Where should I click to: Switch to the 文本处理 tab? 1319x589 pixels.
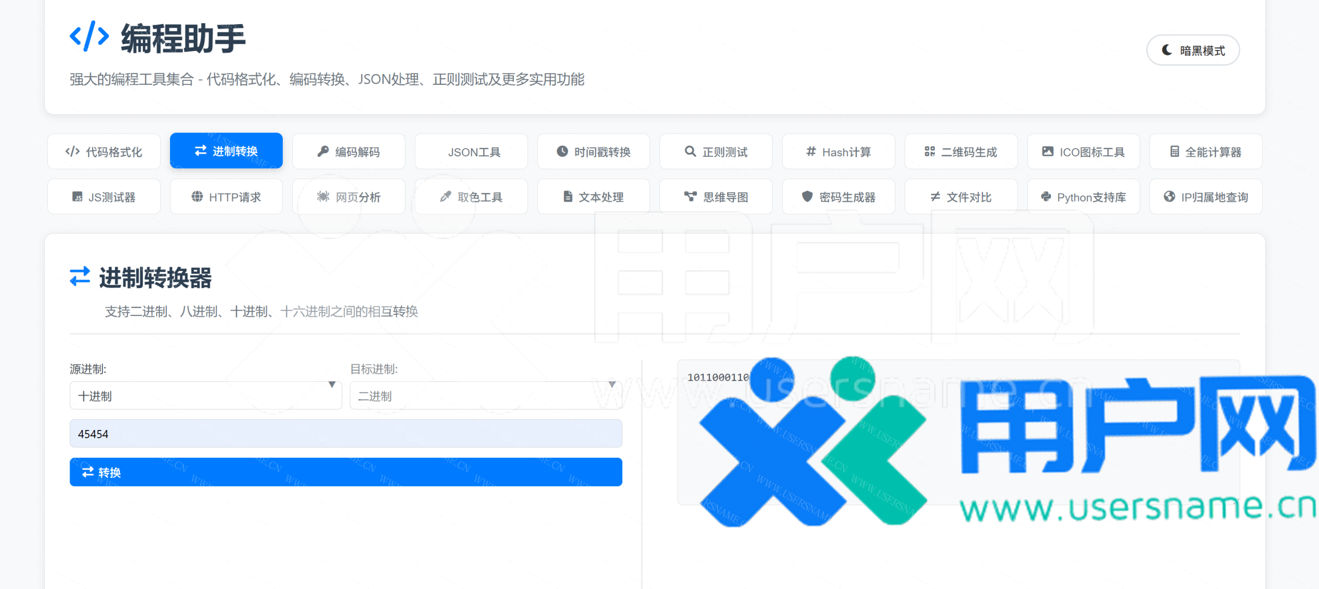click(x=593, y=197)
